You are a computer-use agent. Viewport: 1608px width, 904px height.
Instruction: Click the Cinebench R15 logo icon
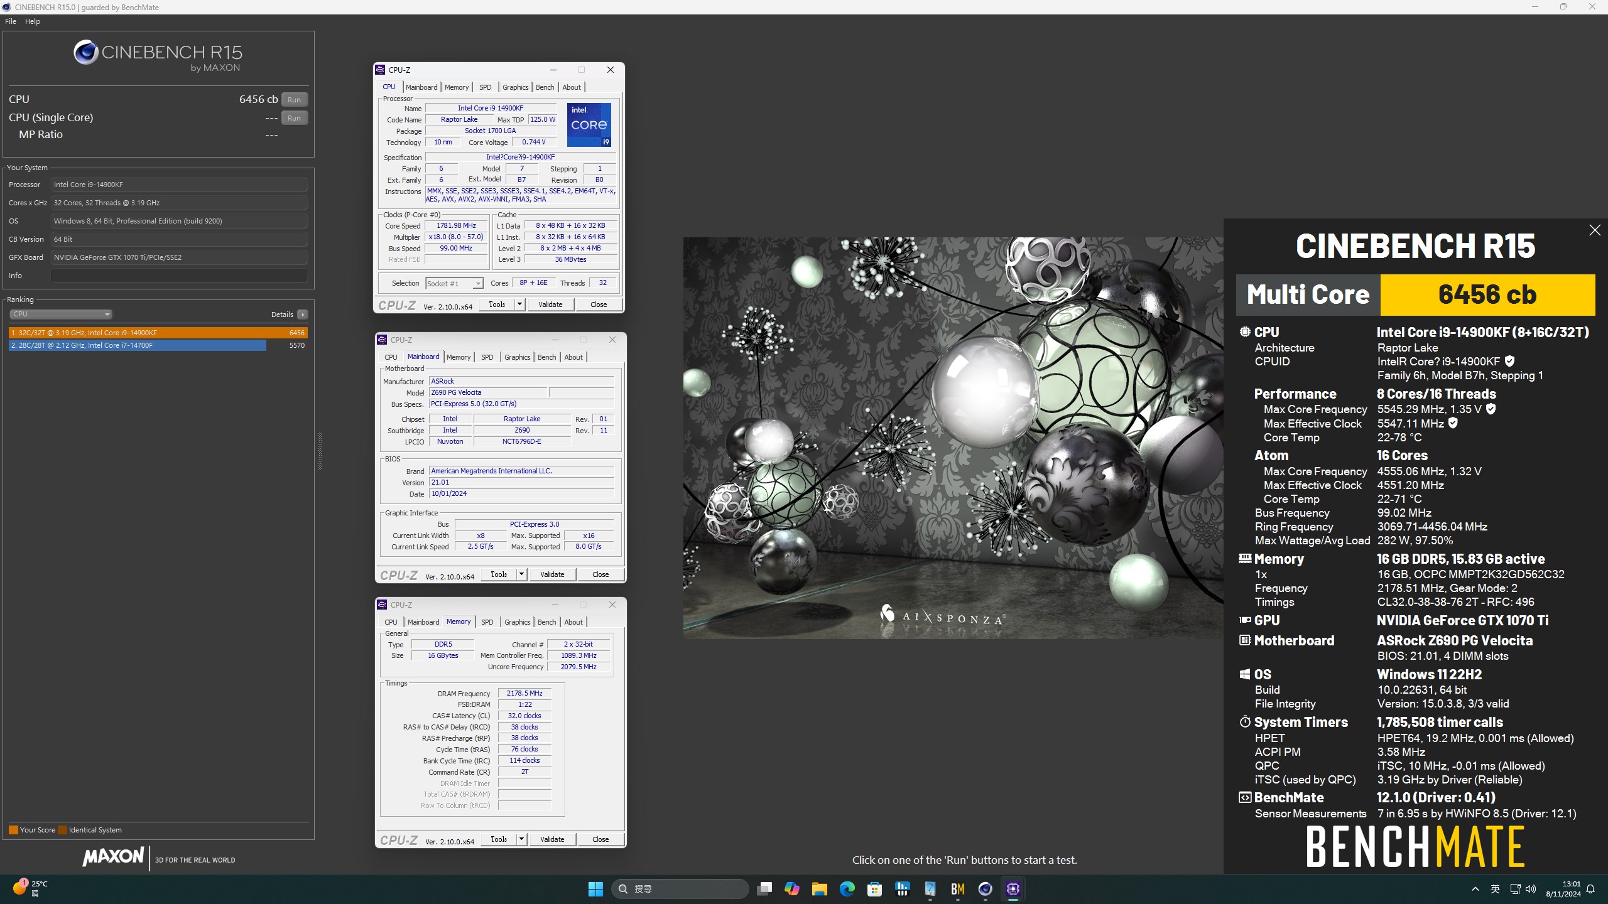[85, 53]
